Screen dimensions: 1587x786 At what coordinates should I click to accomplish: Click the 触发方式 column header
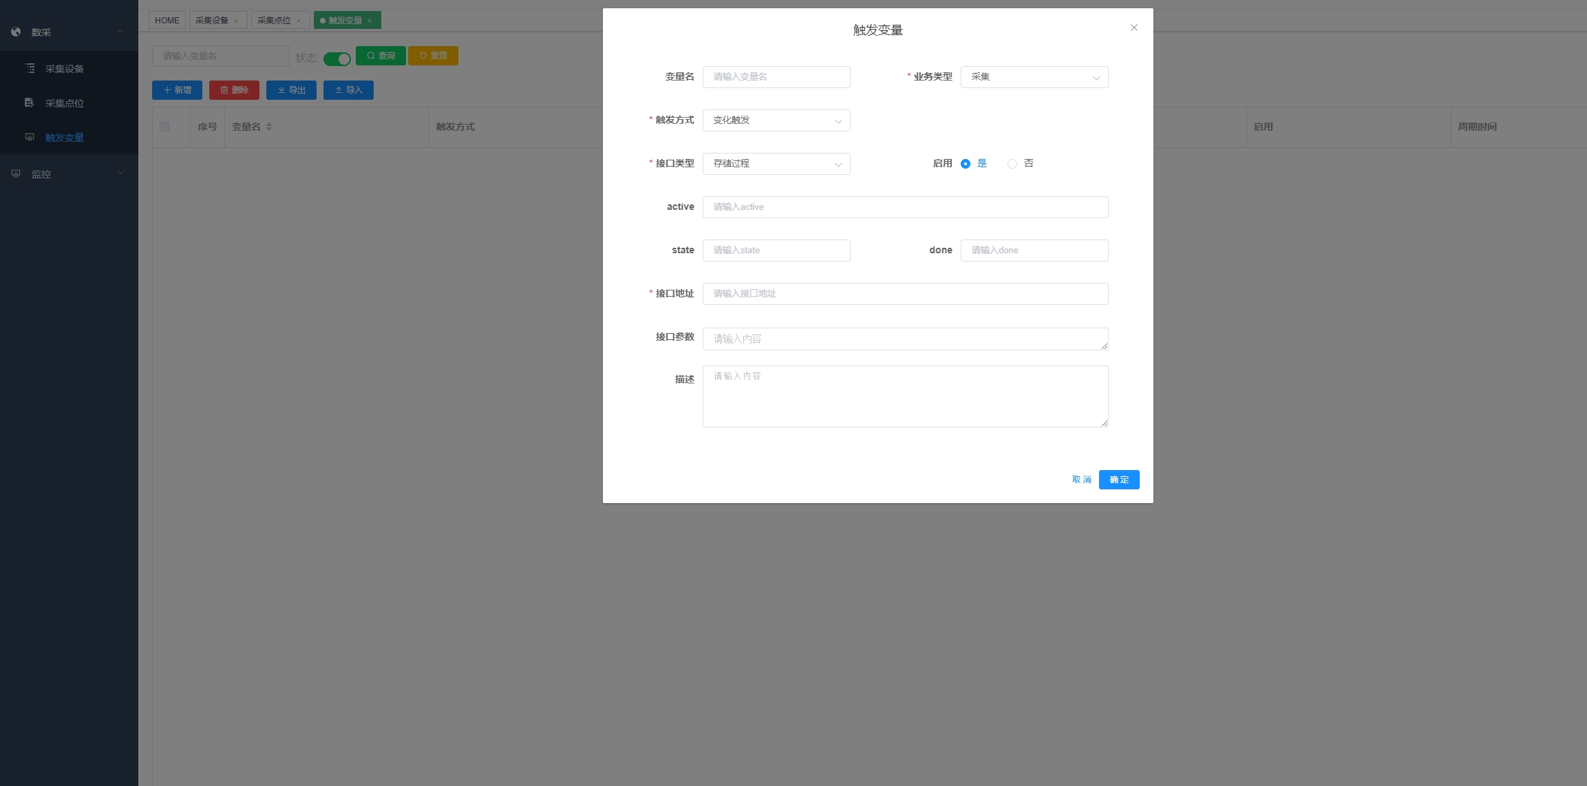[456, 127]
